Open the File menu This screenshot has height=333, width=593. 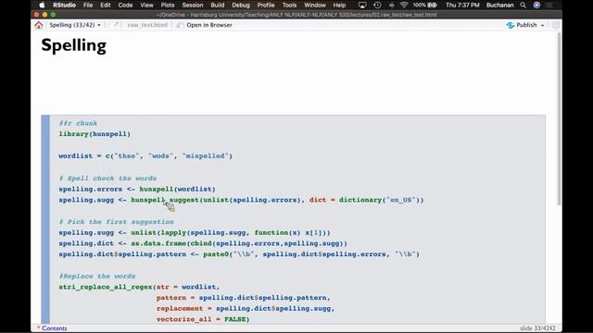point(88,5)
